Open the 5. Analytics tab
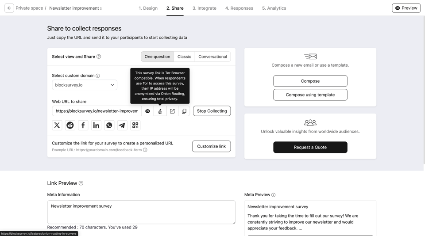 coord(274,8)
